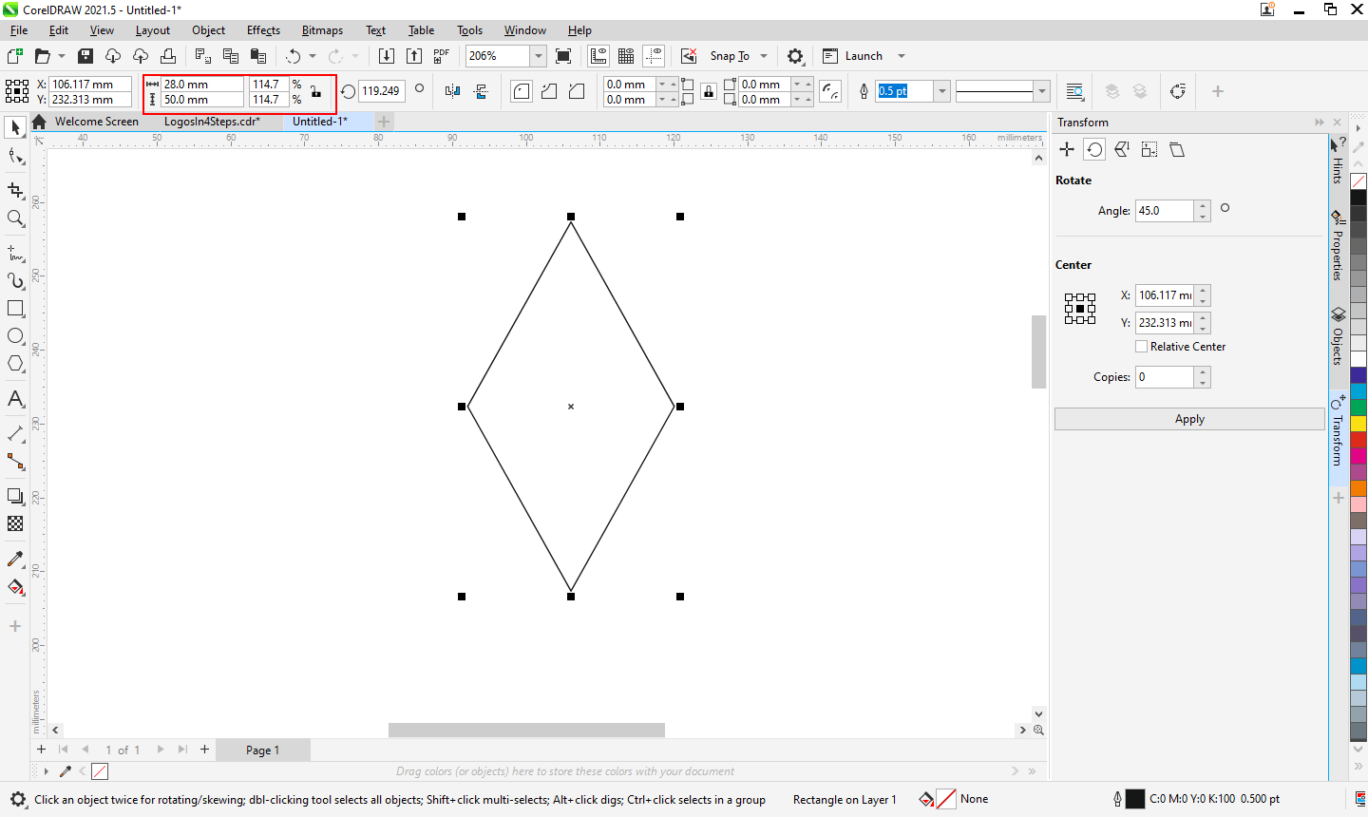The image size is (1368, 817).
Task: Open the Options gear icon
Action: [x=796, y=56]
